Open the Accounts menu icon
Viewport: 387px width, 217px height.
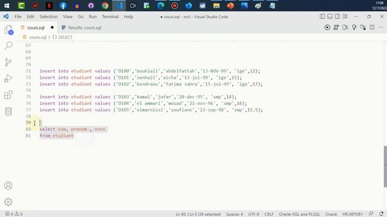pos(8,186)
